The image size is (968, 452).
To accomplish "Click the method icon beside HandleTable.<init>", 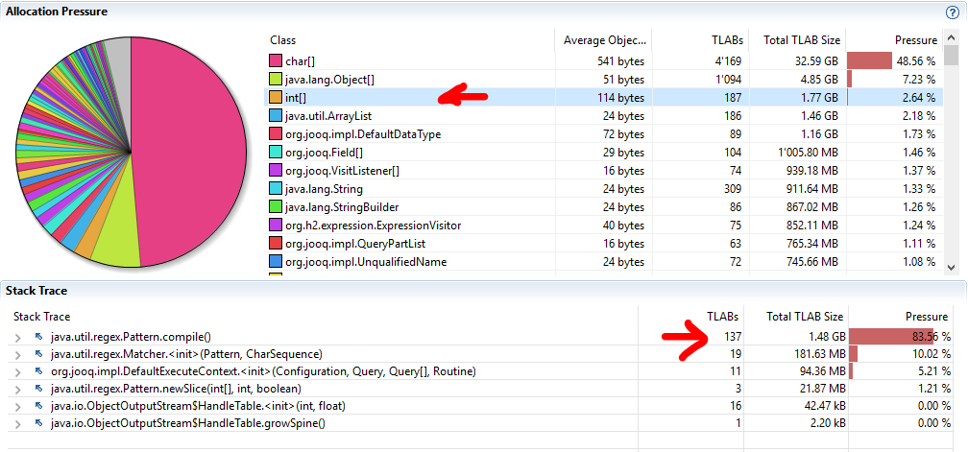I will (38, 406).
